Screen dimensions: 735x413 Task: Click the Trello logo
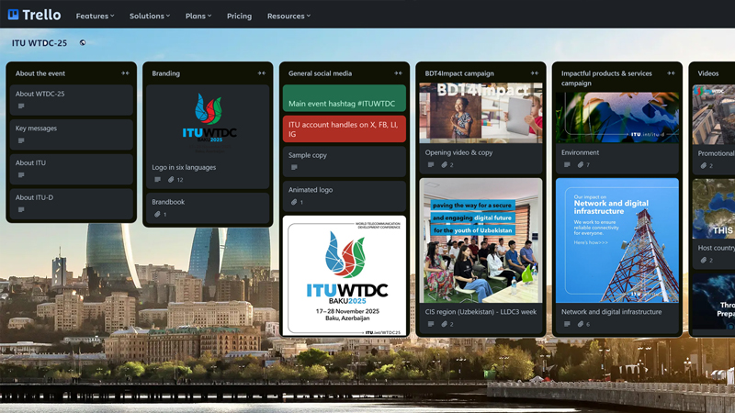point(34,15)
